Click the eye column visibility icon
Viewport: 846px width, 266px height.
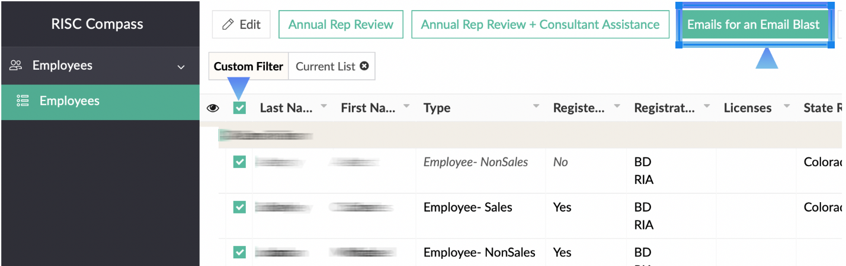click(213, 108)
